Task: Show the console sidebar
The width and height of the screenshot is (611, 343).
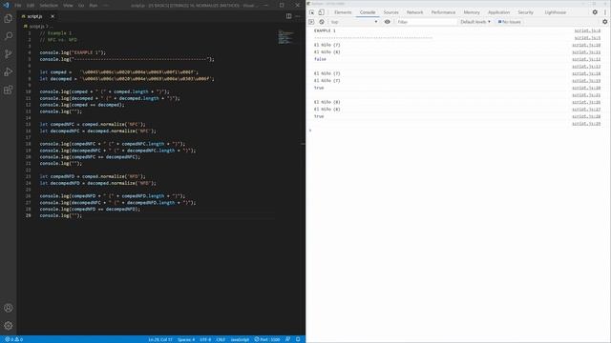Action: pos(311,22)
